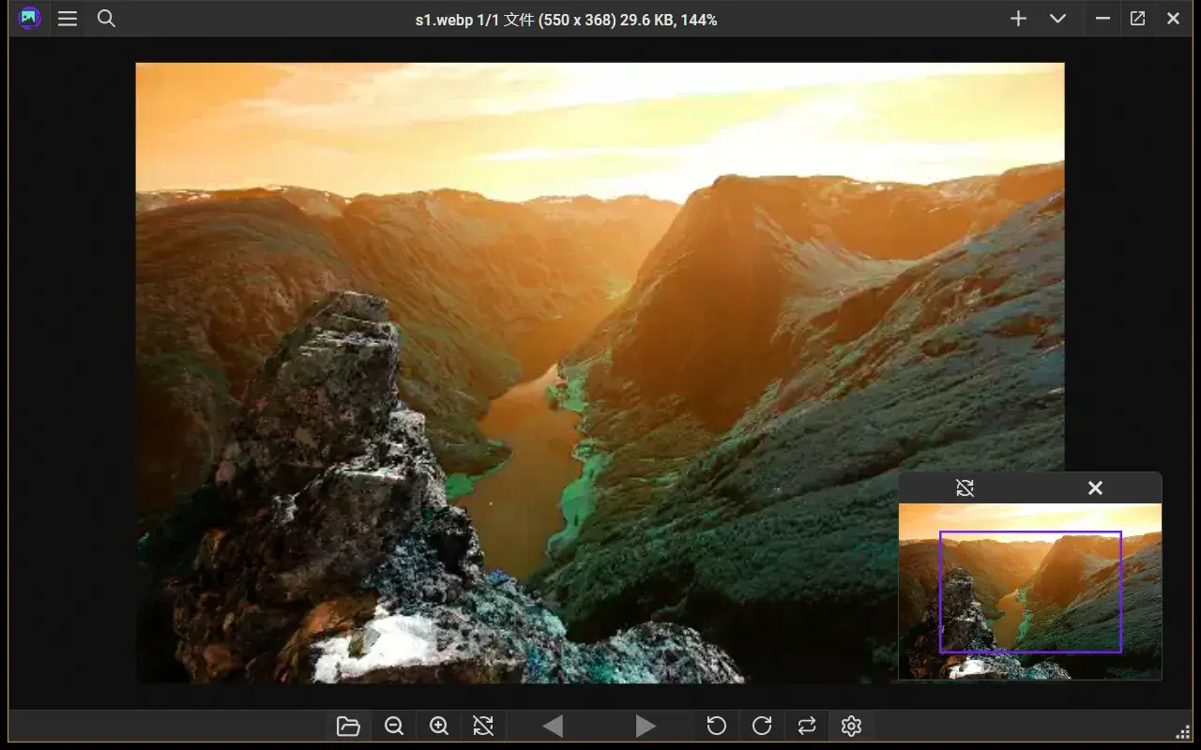Zoom in using the plus magnifier

click(x=438, y=726)
